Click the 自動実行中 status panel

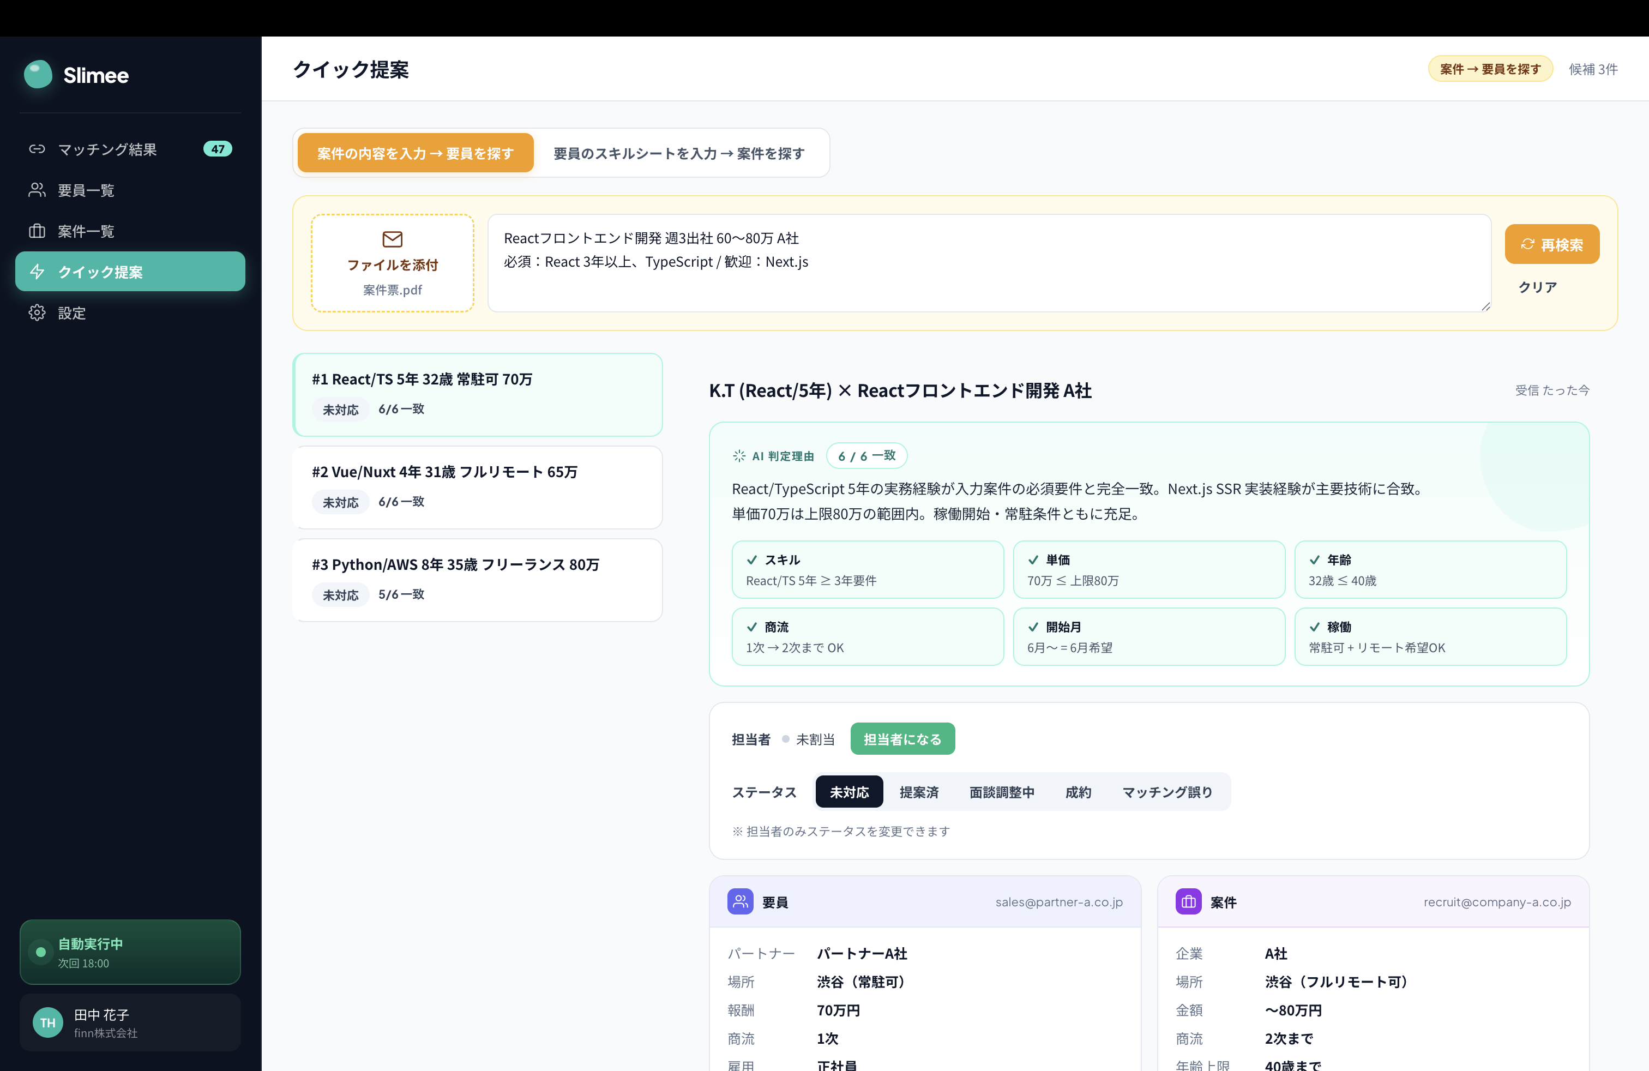(130, 952)
